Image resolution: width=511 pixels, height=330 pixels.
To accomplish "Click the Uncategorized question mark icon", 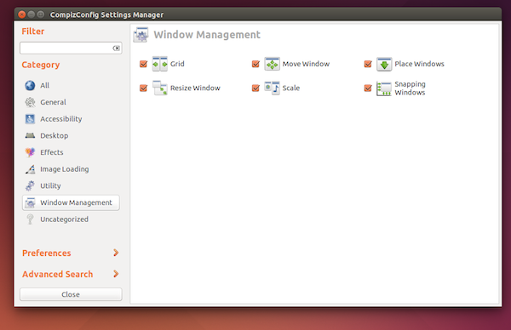I will click(x=30, y=219).
